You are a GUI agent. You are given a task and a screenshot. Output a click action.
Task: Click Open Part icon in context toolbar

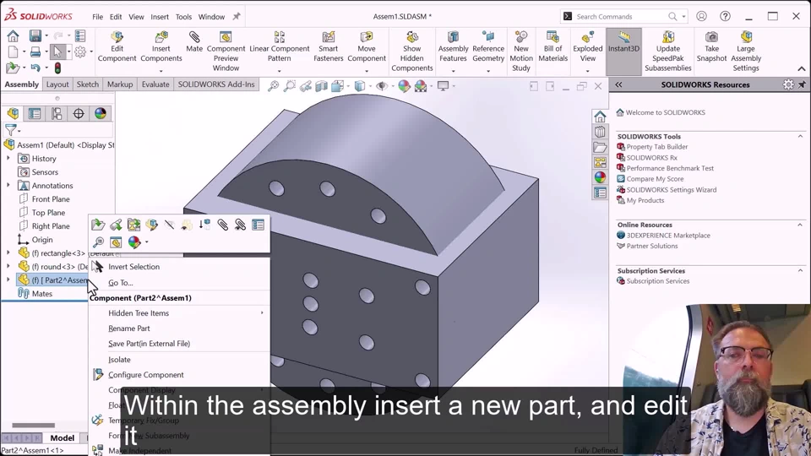(98, 225)
